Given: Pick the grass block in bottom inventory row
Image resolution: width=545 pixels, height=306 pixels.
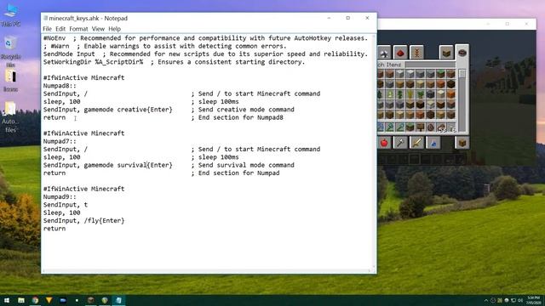Looking at the screenshot, I should click(410, 127).
